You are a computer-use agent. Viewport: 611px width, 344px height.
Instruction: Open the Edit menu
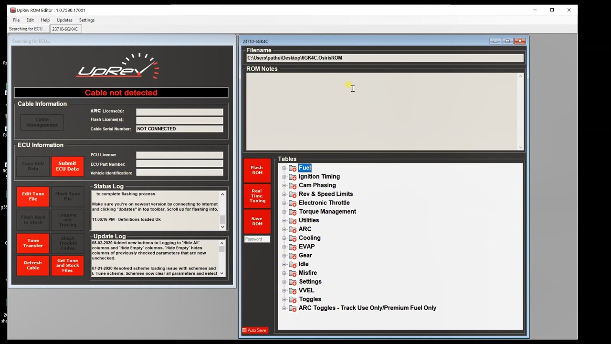(x=30, y=20)
